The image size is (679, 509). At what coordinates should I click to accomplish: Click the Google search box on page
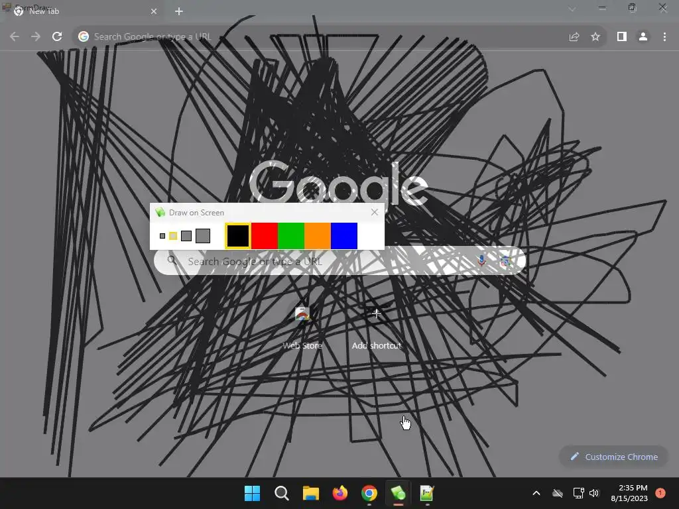point(340,261)
